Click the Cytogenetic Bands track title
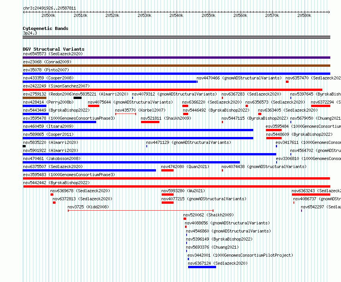Screen dimensions: 341x282 point(46,28)
